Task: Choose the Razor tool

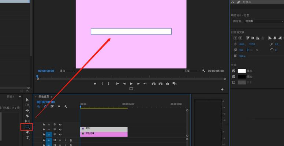Action: click(x=27, y=116)
